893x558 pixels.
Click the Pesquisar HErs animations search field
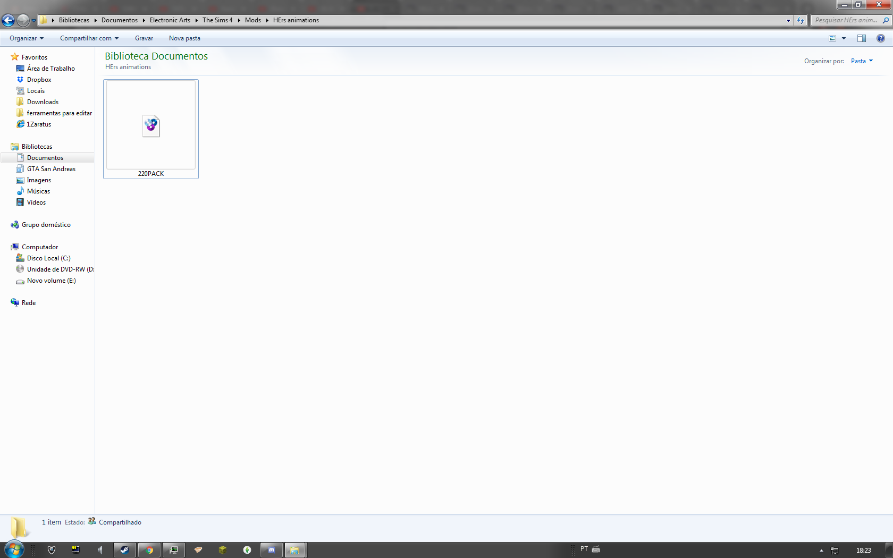[x=845, y=20]
